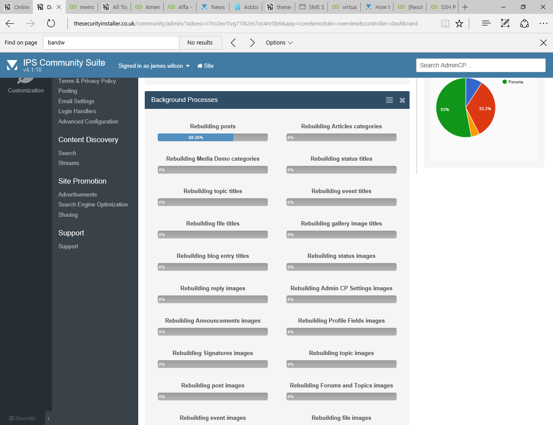Click the Search AdminCP field
553x425 pixels.
coord(480,65)
